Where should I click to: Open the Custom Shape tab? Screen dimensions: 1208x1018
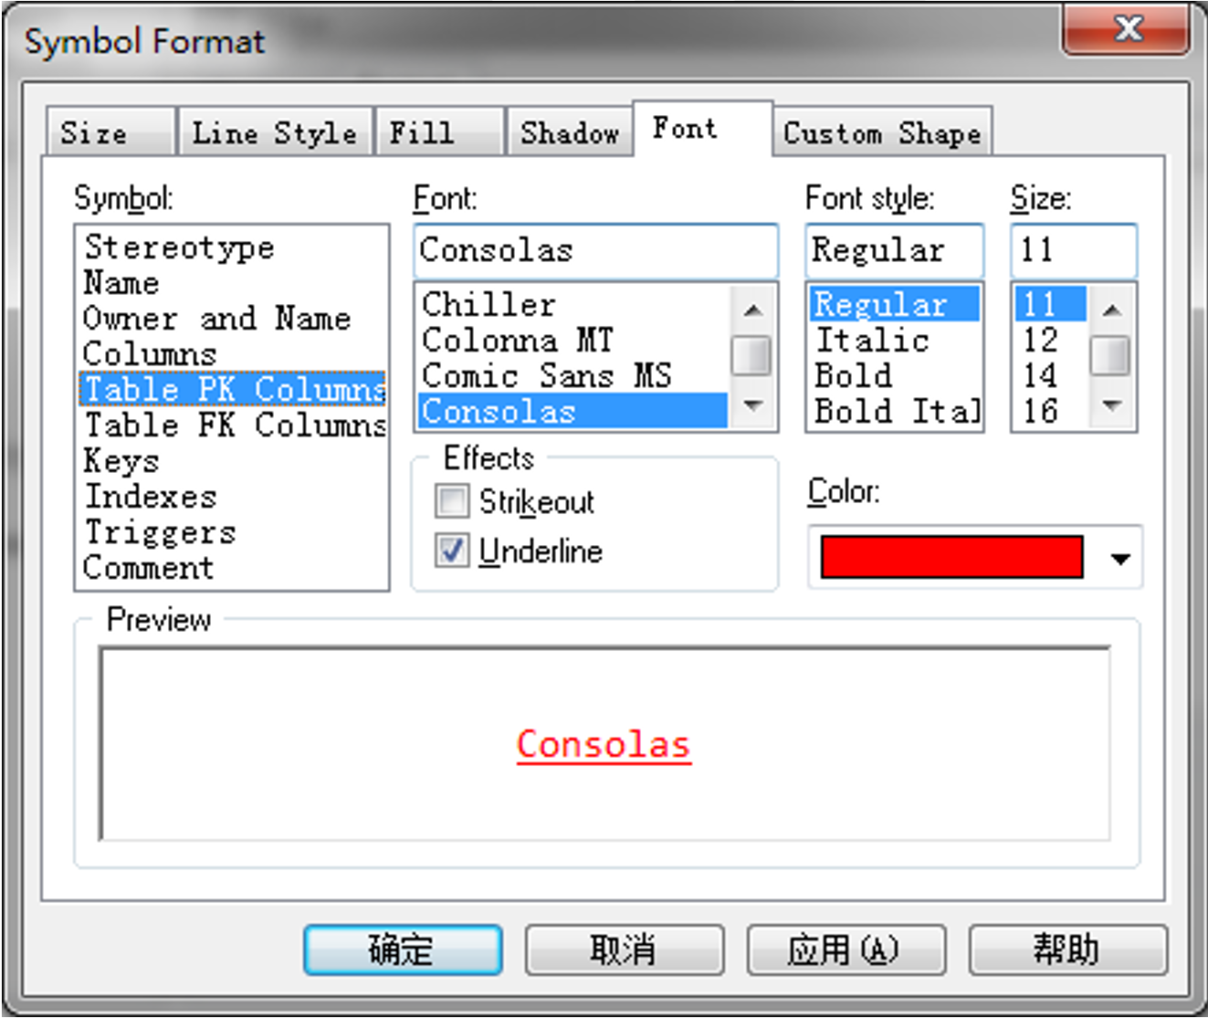tap(882, 132)
